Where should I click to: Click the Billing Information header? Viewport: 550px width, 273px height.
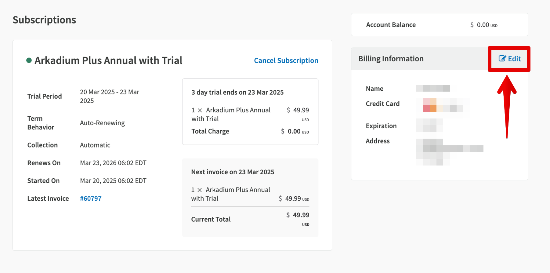[391, 59]
